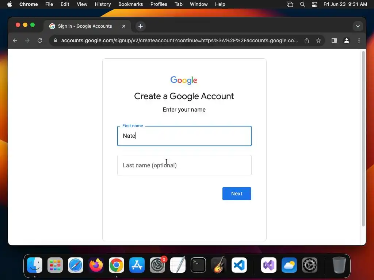Open the Chrome profile avatar icon
Viewport: 374px width, 280px height.
click(x=347, y=40)
